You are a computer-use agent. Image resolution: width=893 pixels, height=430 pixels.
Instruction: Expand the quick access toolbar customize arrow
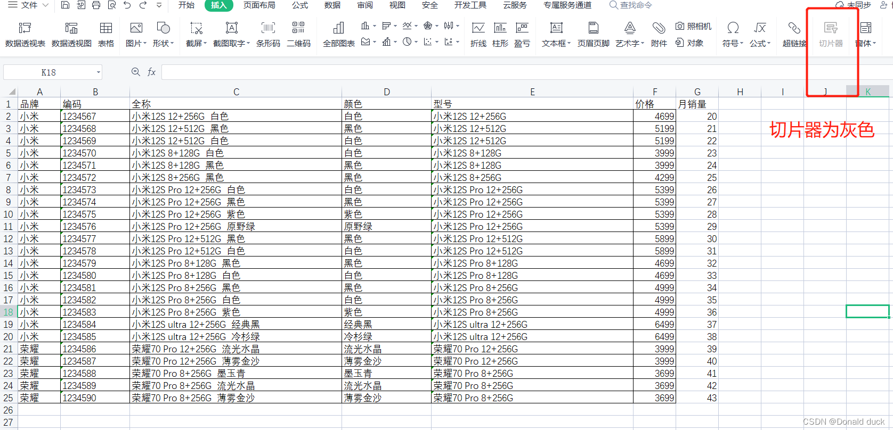[x=159, y=5]
